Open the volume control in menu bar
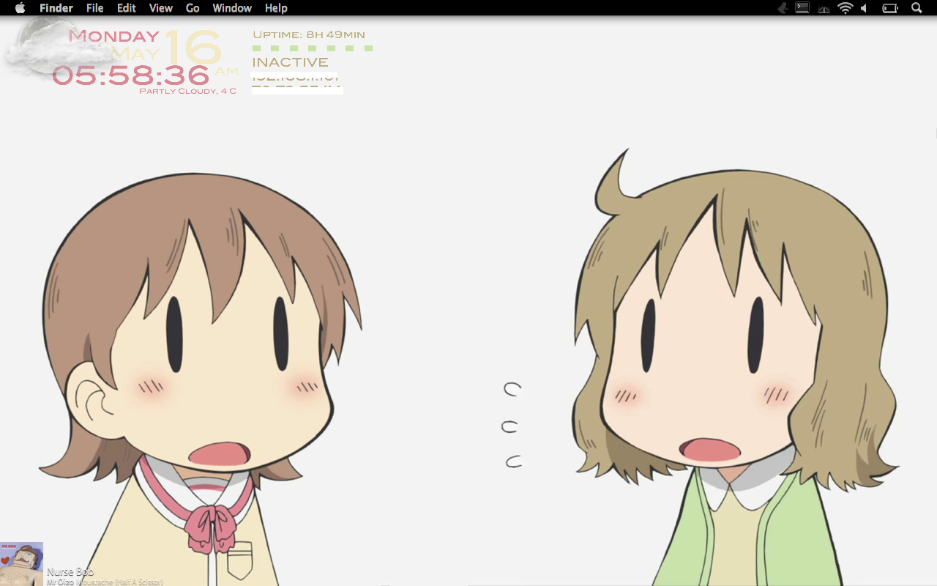 865,8
